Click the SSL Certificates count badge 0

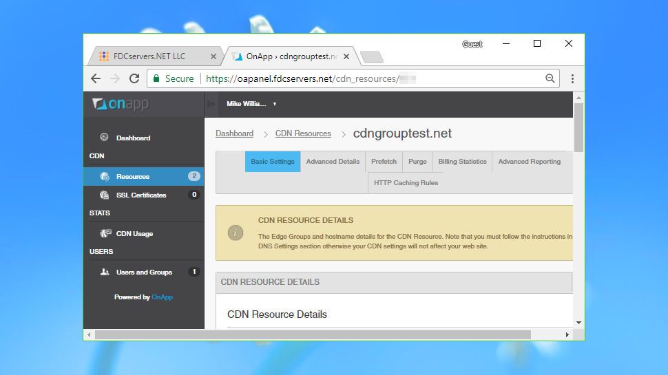pyautogui.click(x=194, y=195)
